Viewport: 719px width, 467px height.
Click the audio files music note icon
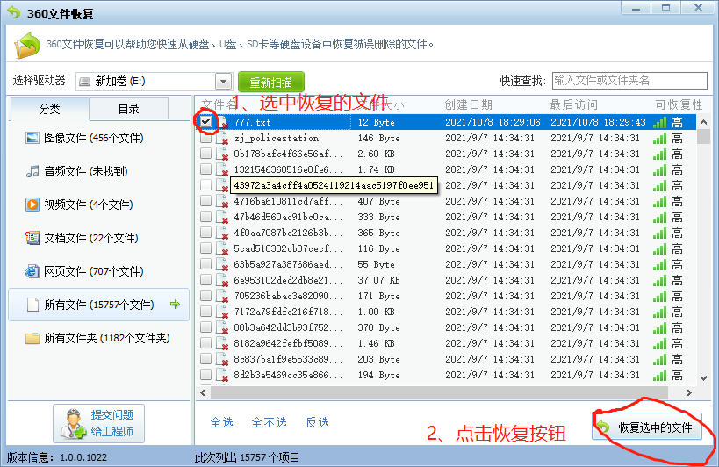pos(32,171)
